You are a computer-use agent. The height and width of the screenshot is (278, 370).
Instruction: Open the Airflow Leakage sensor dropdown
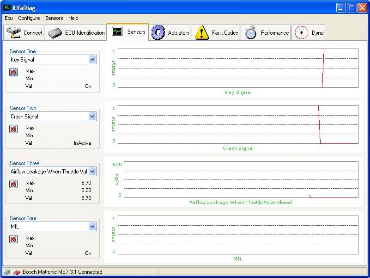pyautogui.click(x=92, y=172)
